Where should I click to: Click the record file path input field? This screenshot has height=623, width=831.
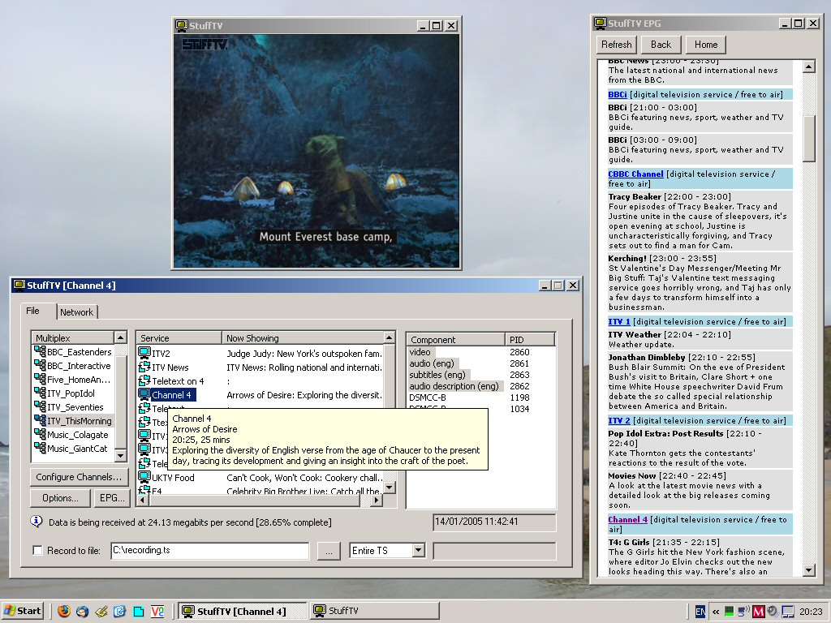point(210,551)
